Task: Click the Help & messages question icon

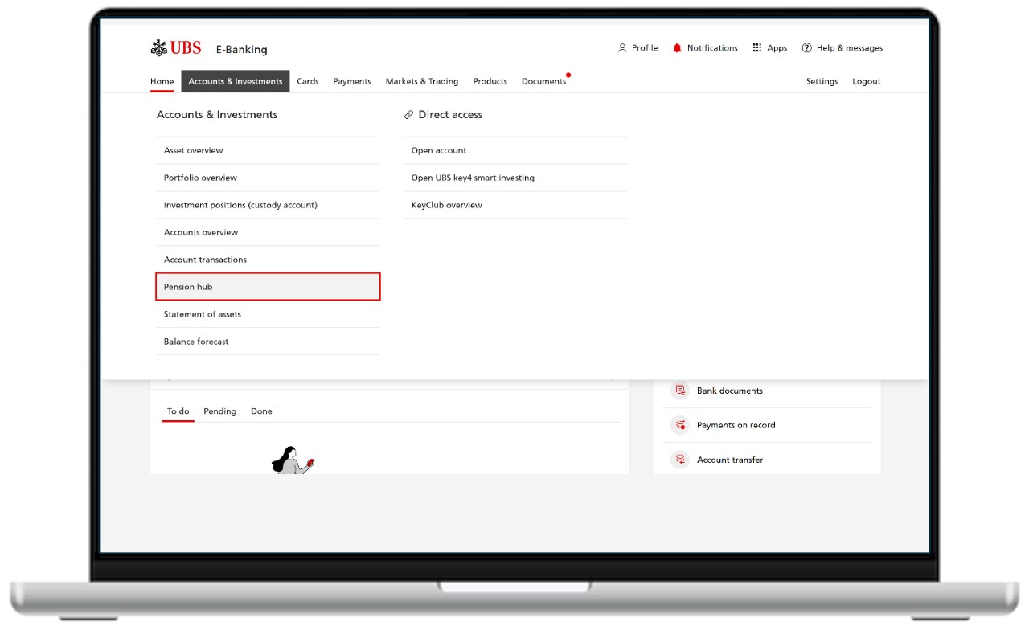Action: tap(806, 48)
